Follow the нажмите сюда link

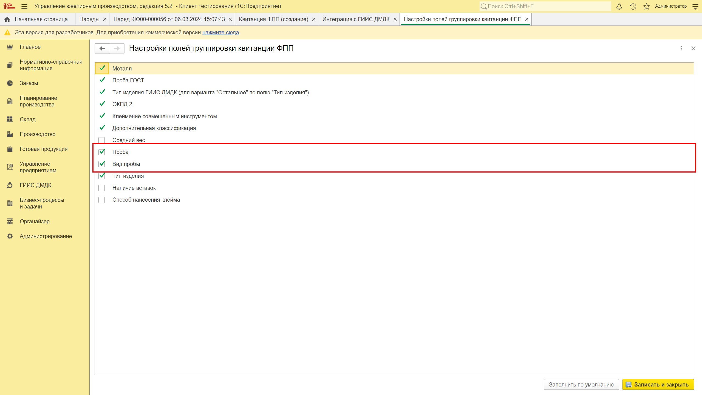click(220, 32)
